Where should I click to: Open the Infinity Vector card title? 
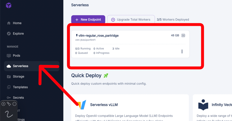point(222,105)
